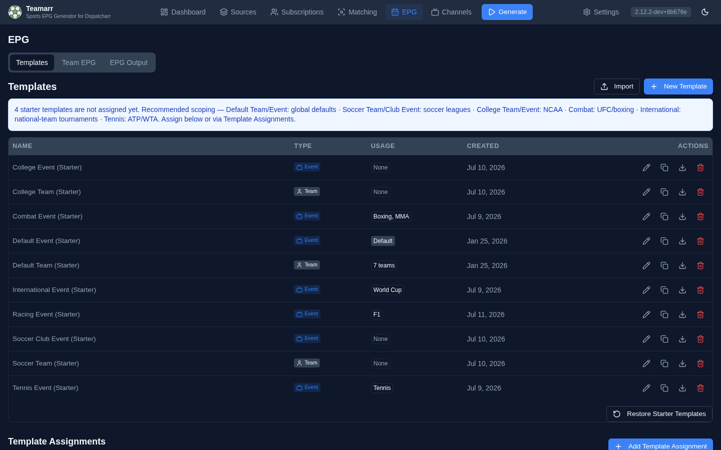
Task: Open the Dashboard page
Action: pyautogui.click(x=183, y=12)
